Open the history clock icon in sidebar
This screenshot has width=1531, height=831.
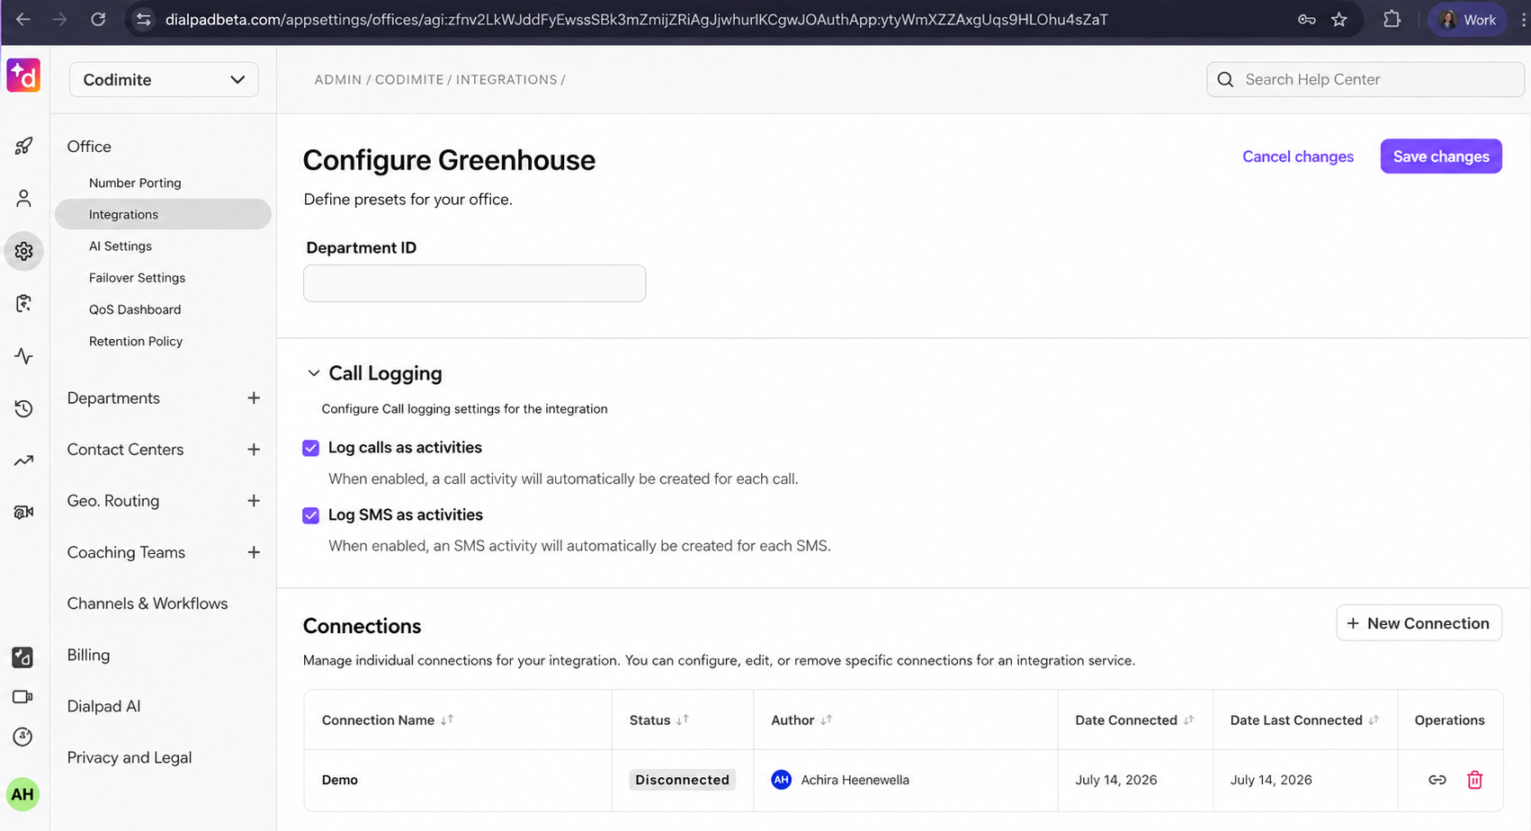(x=23, y=408)
